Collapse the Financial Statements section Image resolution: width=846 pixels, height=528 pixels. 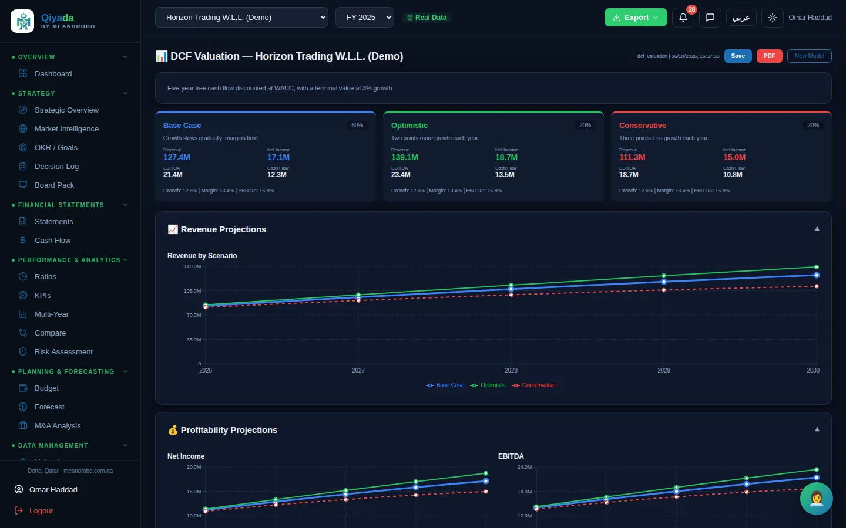tap(125, 205)
